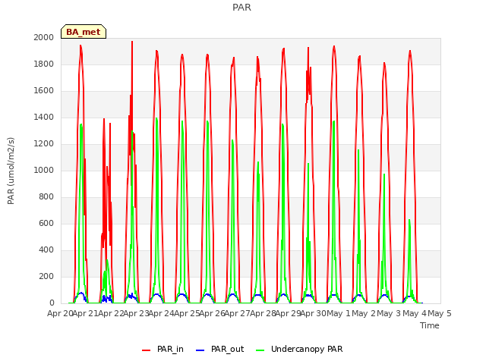Click the May 4 x-axis label
The image size is (486, 364).
click(415, 313)
